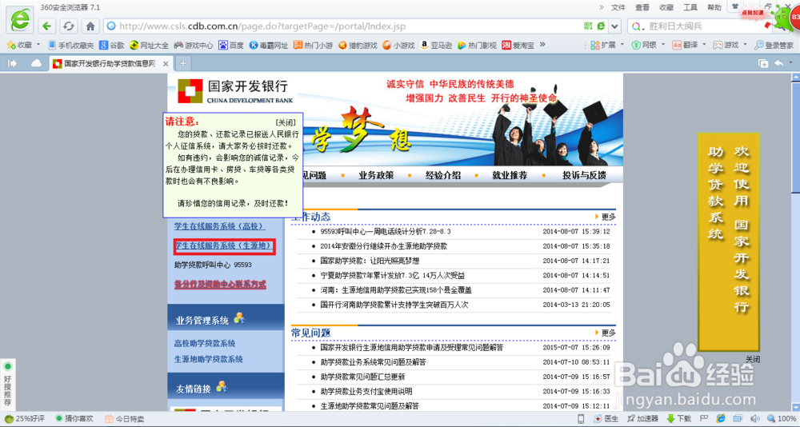
Task: Open 今日特卖 in status bar
Action: [125, 419]
